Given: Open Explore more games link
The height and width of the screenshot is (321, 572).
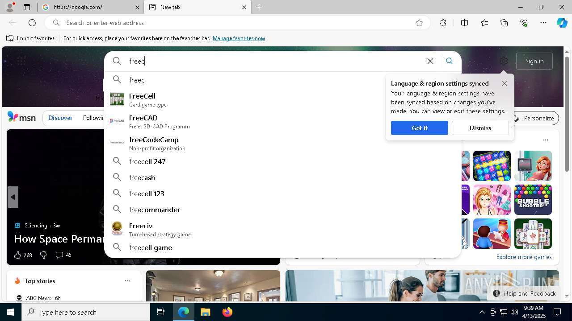Looking at the screenshot, I should click(x=524, y=257).
